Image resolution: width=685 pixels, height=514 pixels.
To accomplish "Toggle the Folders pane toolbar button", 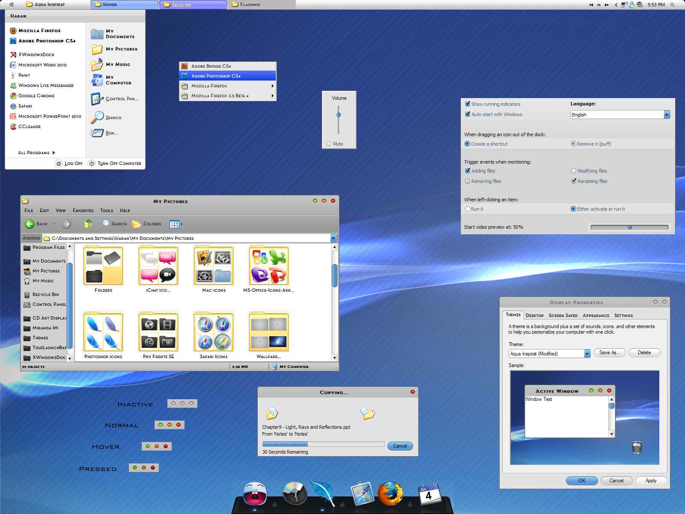I will [146, 224].
